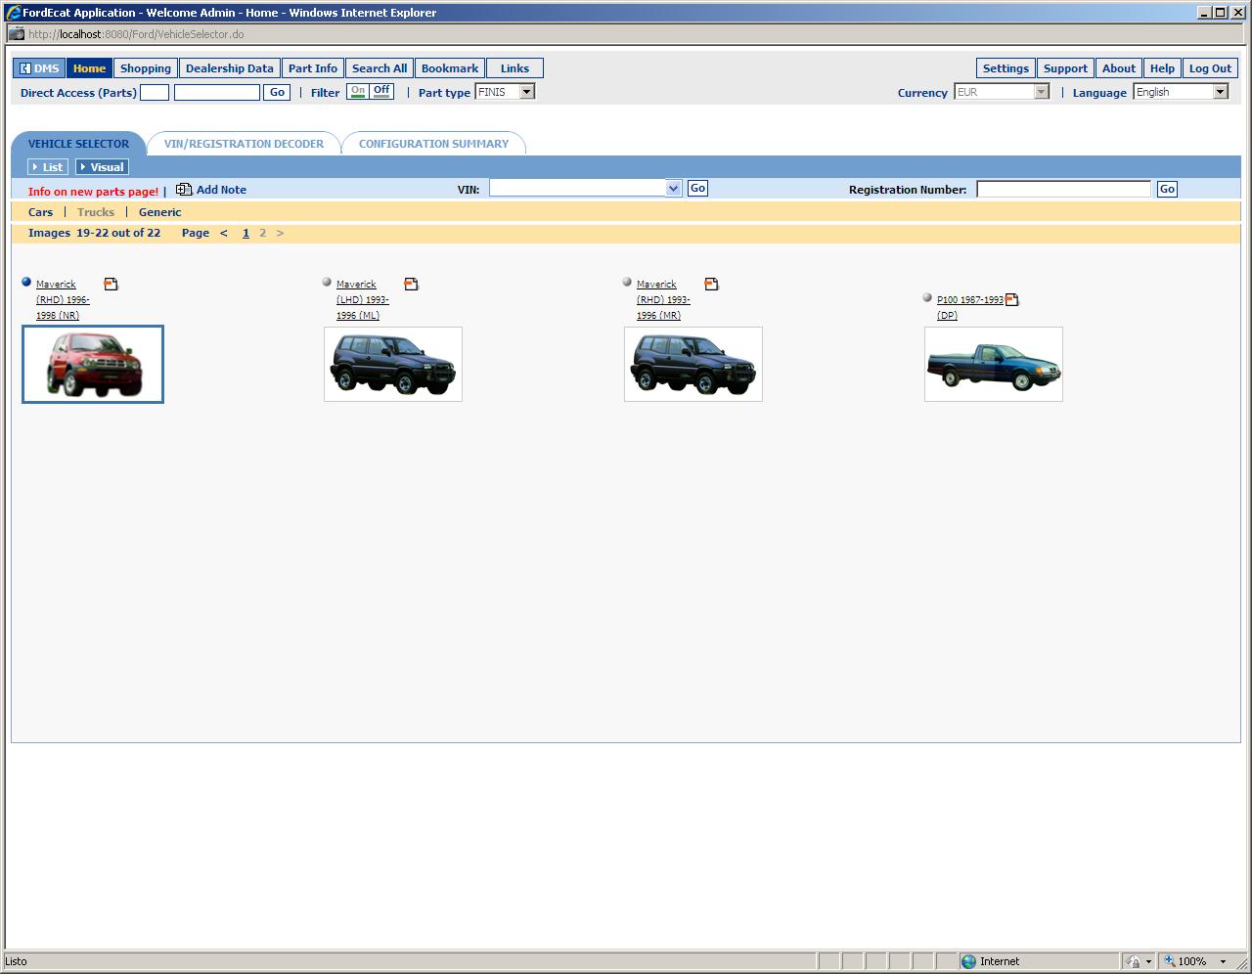Click the Internet zone globe icon
Viewport: 1252px width, 974px height.
(968, 961)
